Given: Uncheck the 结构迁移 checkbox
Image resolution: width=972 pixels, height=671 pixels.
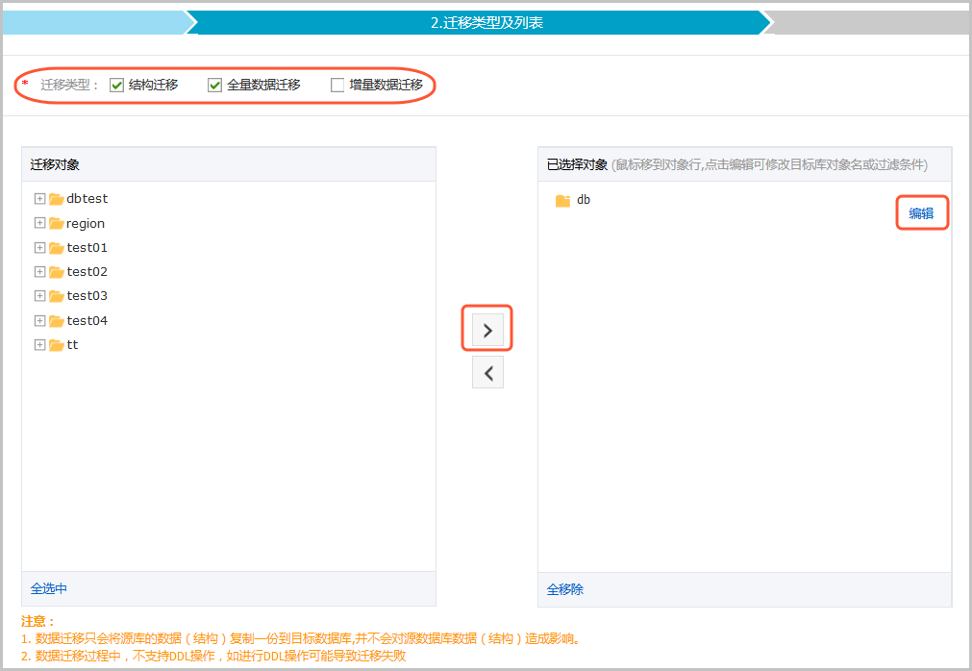Looking at the screenshot, I should 117,86.
